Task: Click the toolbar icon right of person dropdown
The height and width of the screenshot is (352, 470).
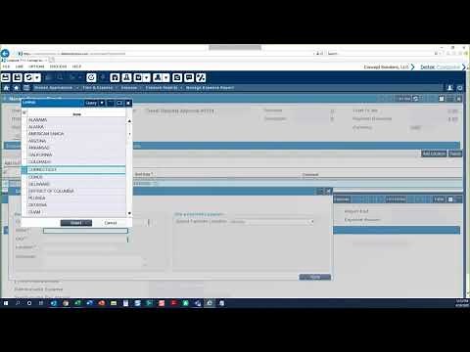Action: pyautogui.click(x=177, y=77)
